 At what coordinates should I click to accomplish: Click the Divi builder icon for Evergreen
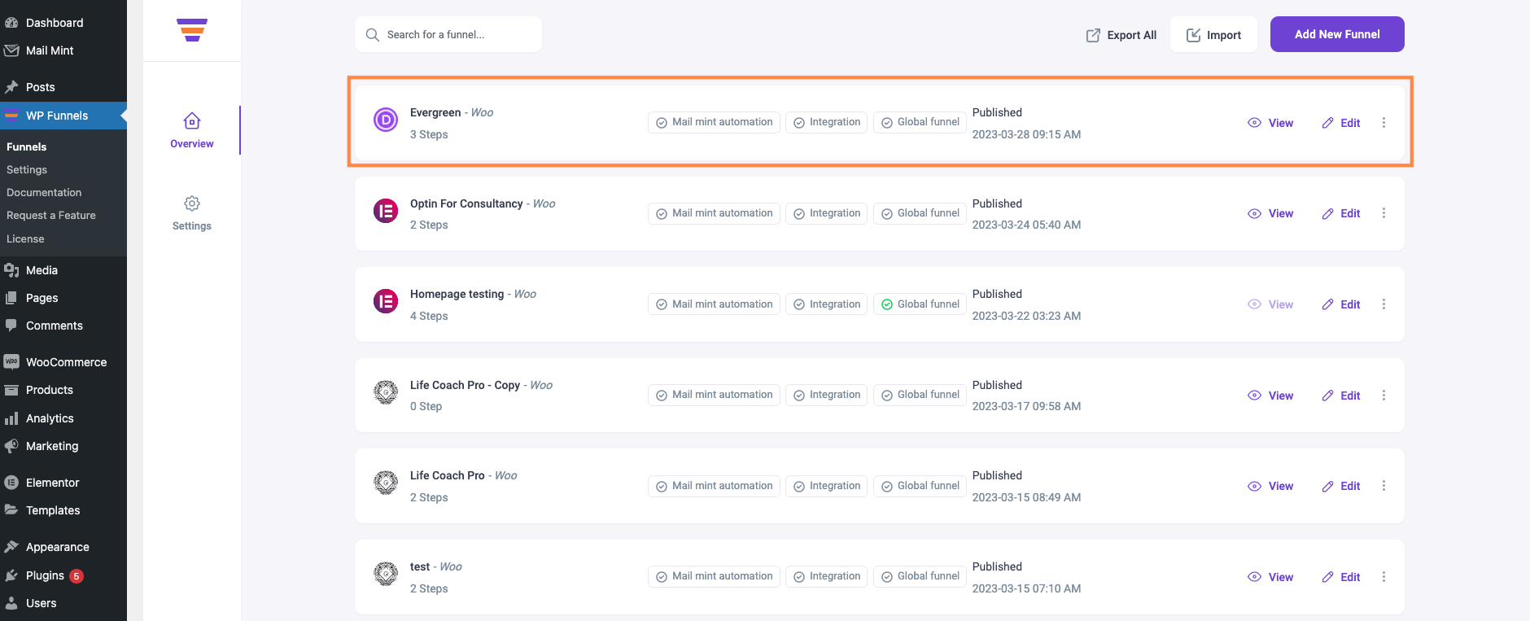pyautogui.click(x=386, y=120)
